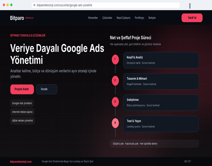Go to Nasıl Çalışırız section
212x166 pixels.
(123, 18)
